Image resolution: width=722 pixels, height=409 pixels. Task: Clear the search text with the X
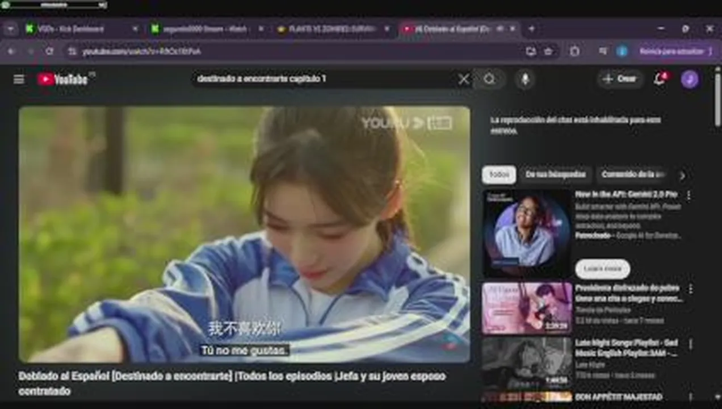464,79
